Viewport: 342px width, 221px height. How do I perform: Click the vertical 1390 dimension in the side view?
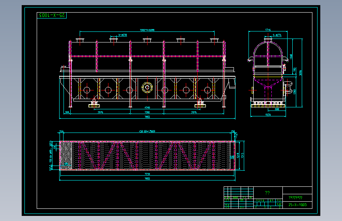pyautogui.click(x=294, y=92)
